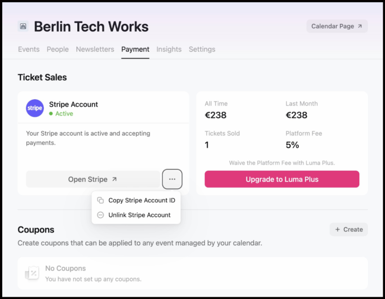Select Unlink Stripe Account from menu
The height and width of the screenshot is (299, 385).
(139, 215)
